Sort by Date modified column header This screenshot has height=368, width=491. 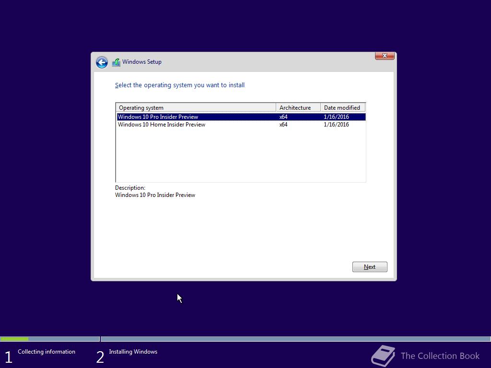coord(343,108)
